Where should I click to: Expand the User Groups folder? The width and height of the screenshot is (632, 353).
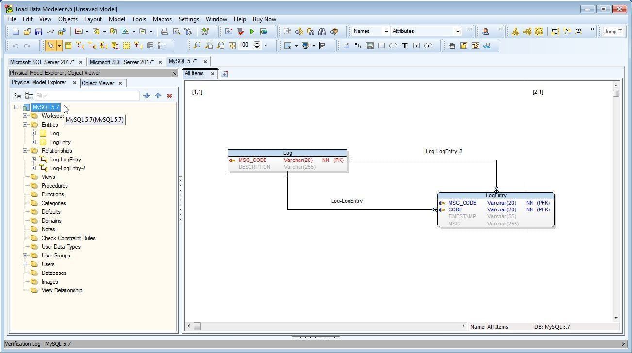pos(25,256)
